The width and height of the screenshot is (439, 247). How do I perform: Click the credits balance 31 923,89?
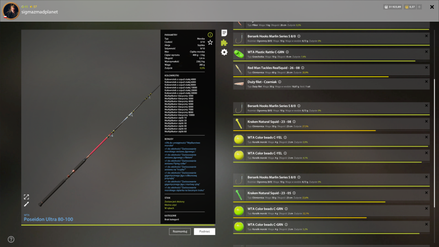(393, 7)
